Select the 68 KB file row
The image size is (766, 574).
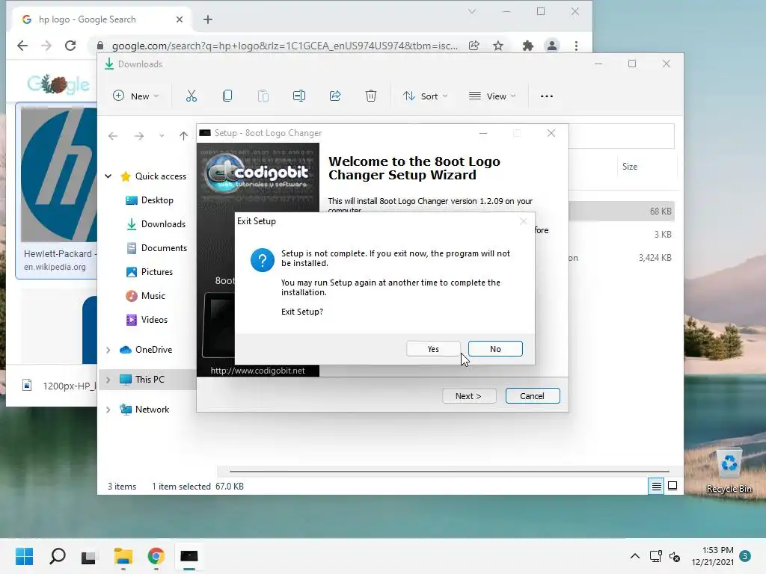(x=622, y=212)
